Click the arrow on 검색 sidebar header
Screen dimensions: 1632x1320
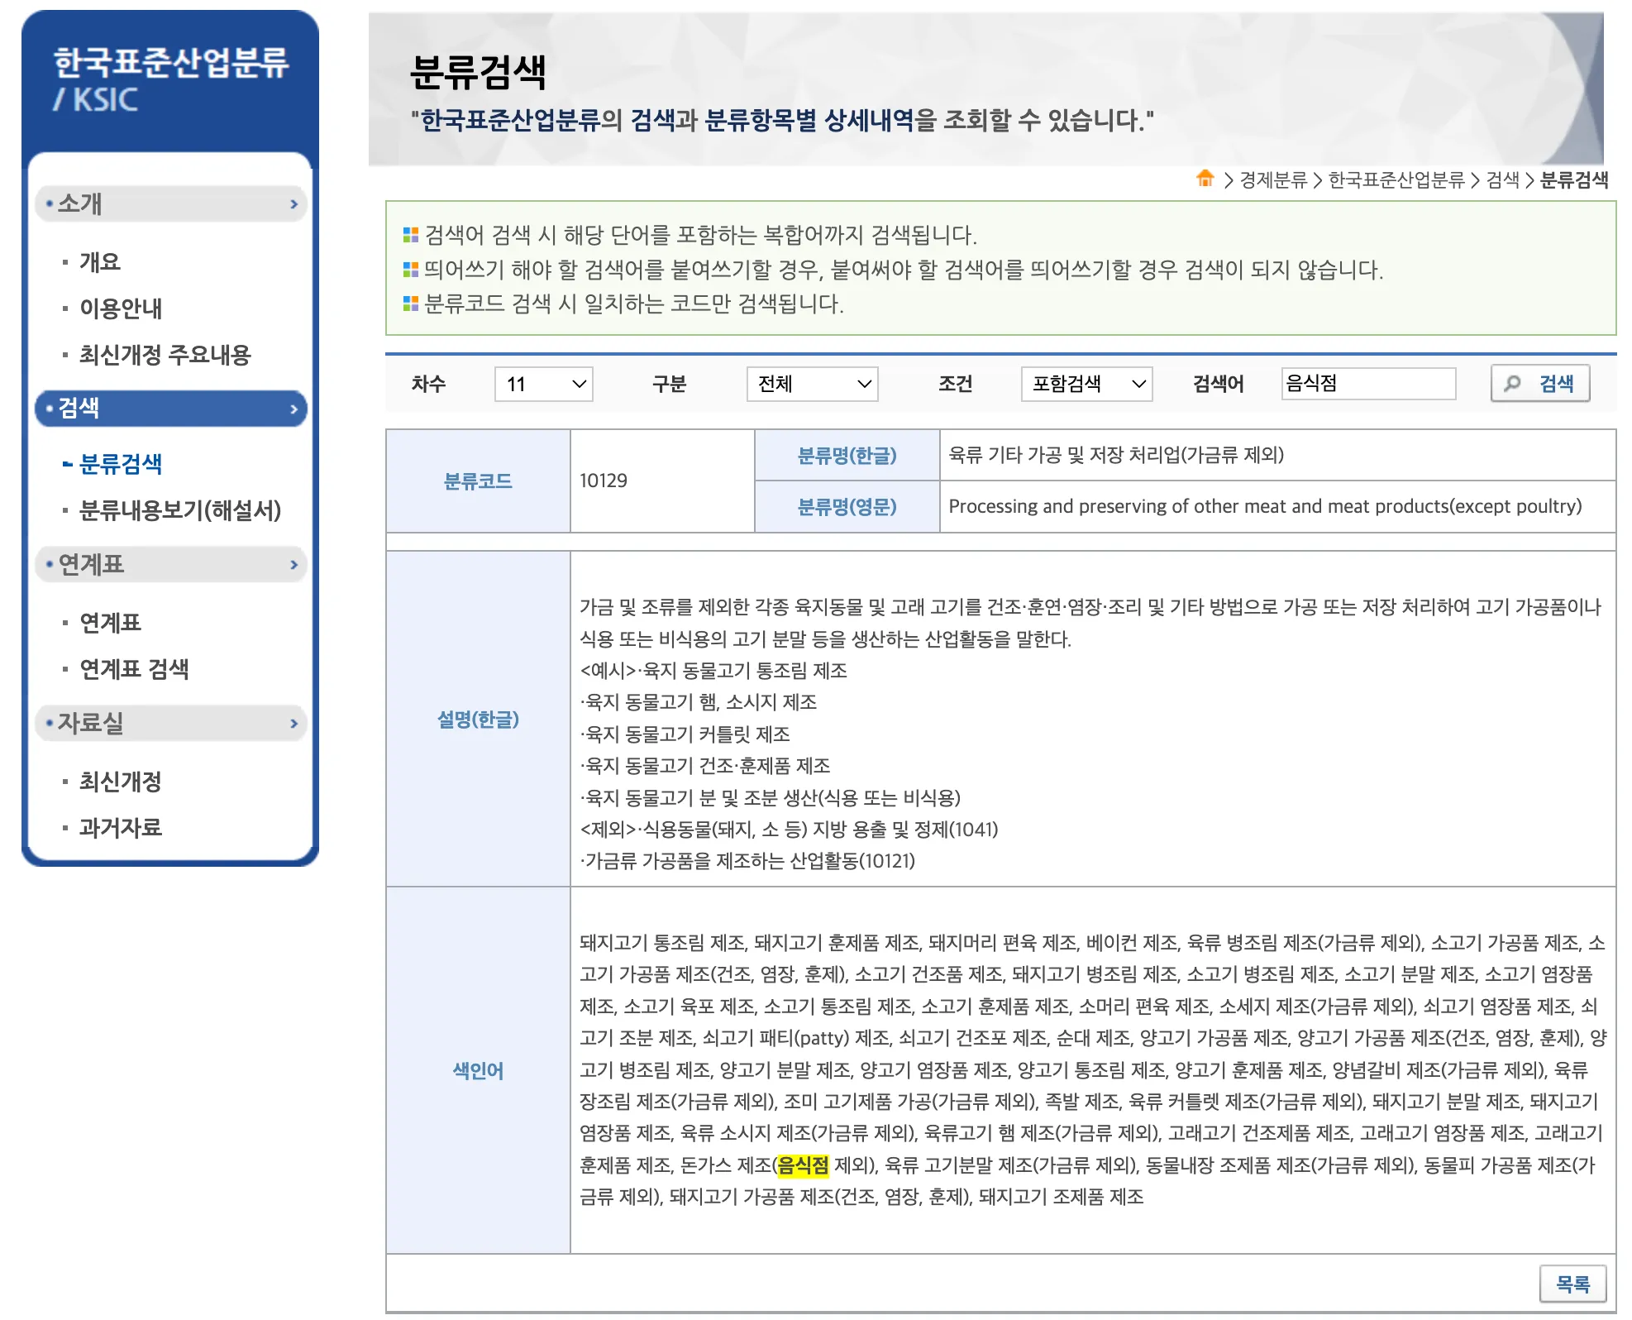pos(293,409)
